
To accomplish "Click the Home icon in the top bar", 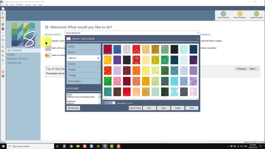I will tap(3, 8).
